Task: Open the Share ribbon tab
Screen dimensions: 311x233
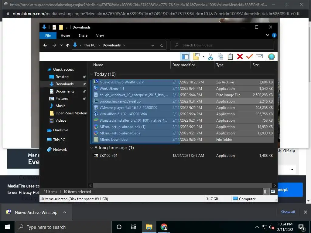Action: (83, 35)
